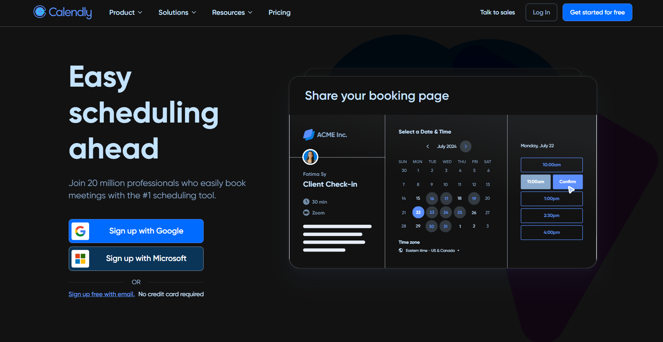Screen dimensions: 663x342
Task: Sign up with Google
Action: click(136, 231)
